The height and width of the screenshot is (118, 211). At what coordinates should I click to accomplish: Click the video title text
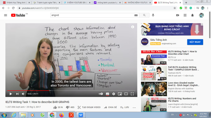[x=37, y=102]
